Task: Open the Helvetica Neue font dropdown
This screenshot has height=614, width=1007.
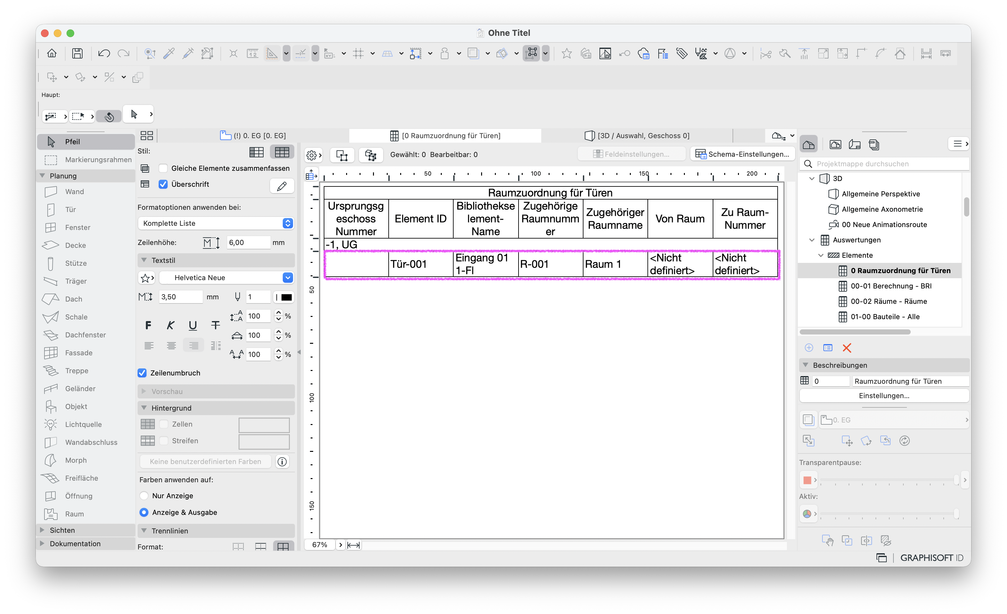Action: pyautogui.click(x=227, y=278)
